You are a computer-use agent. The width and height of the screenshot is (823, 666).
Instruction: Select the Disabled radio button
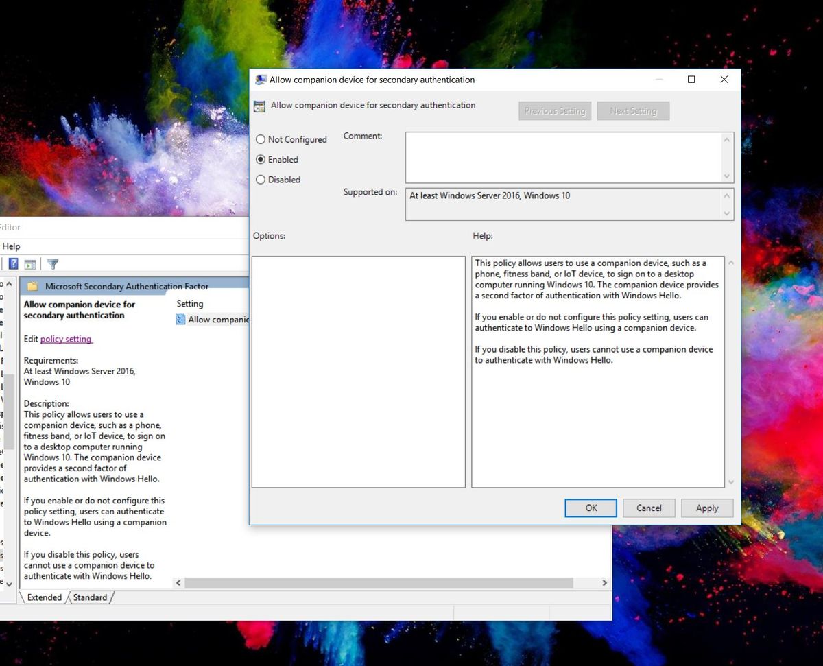[x=261, y=180]
